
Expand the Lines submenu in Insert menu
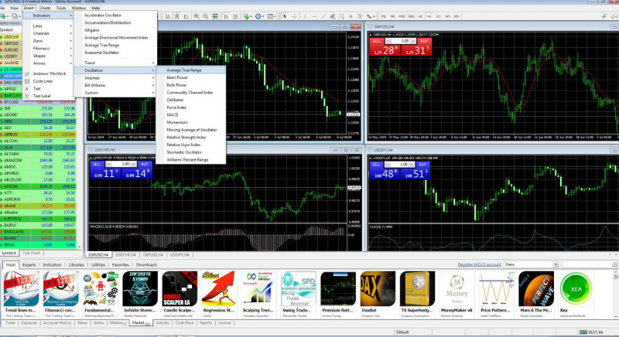[x=48, y=26]
